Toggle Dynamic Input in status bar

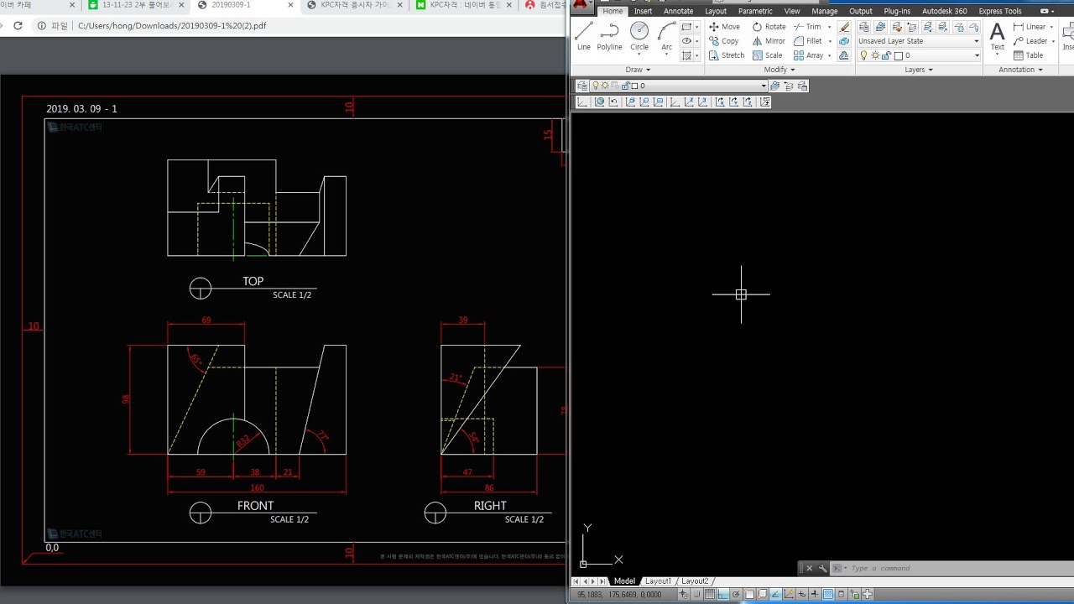[x=801, y=594]
